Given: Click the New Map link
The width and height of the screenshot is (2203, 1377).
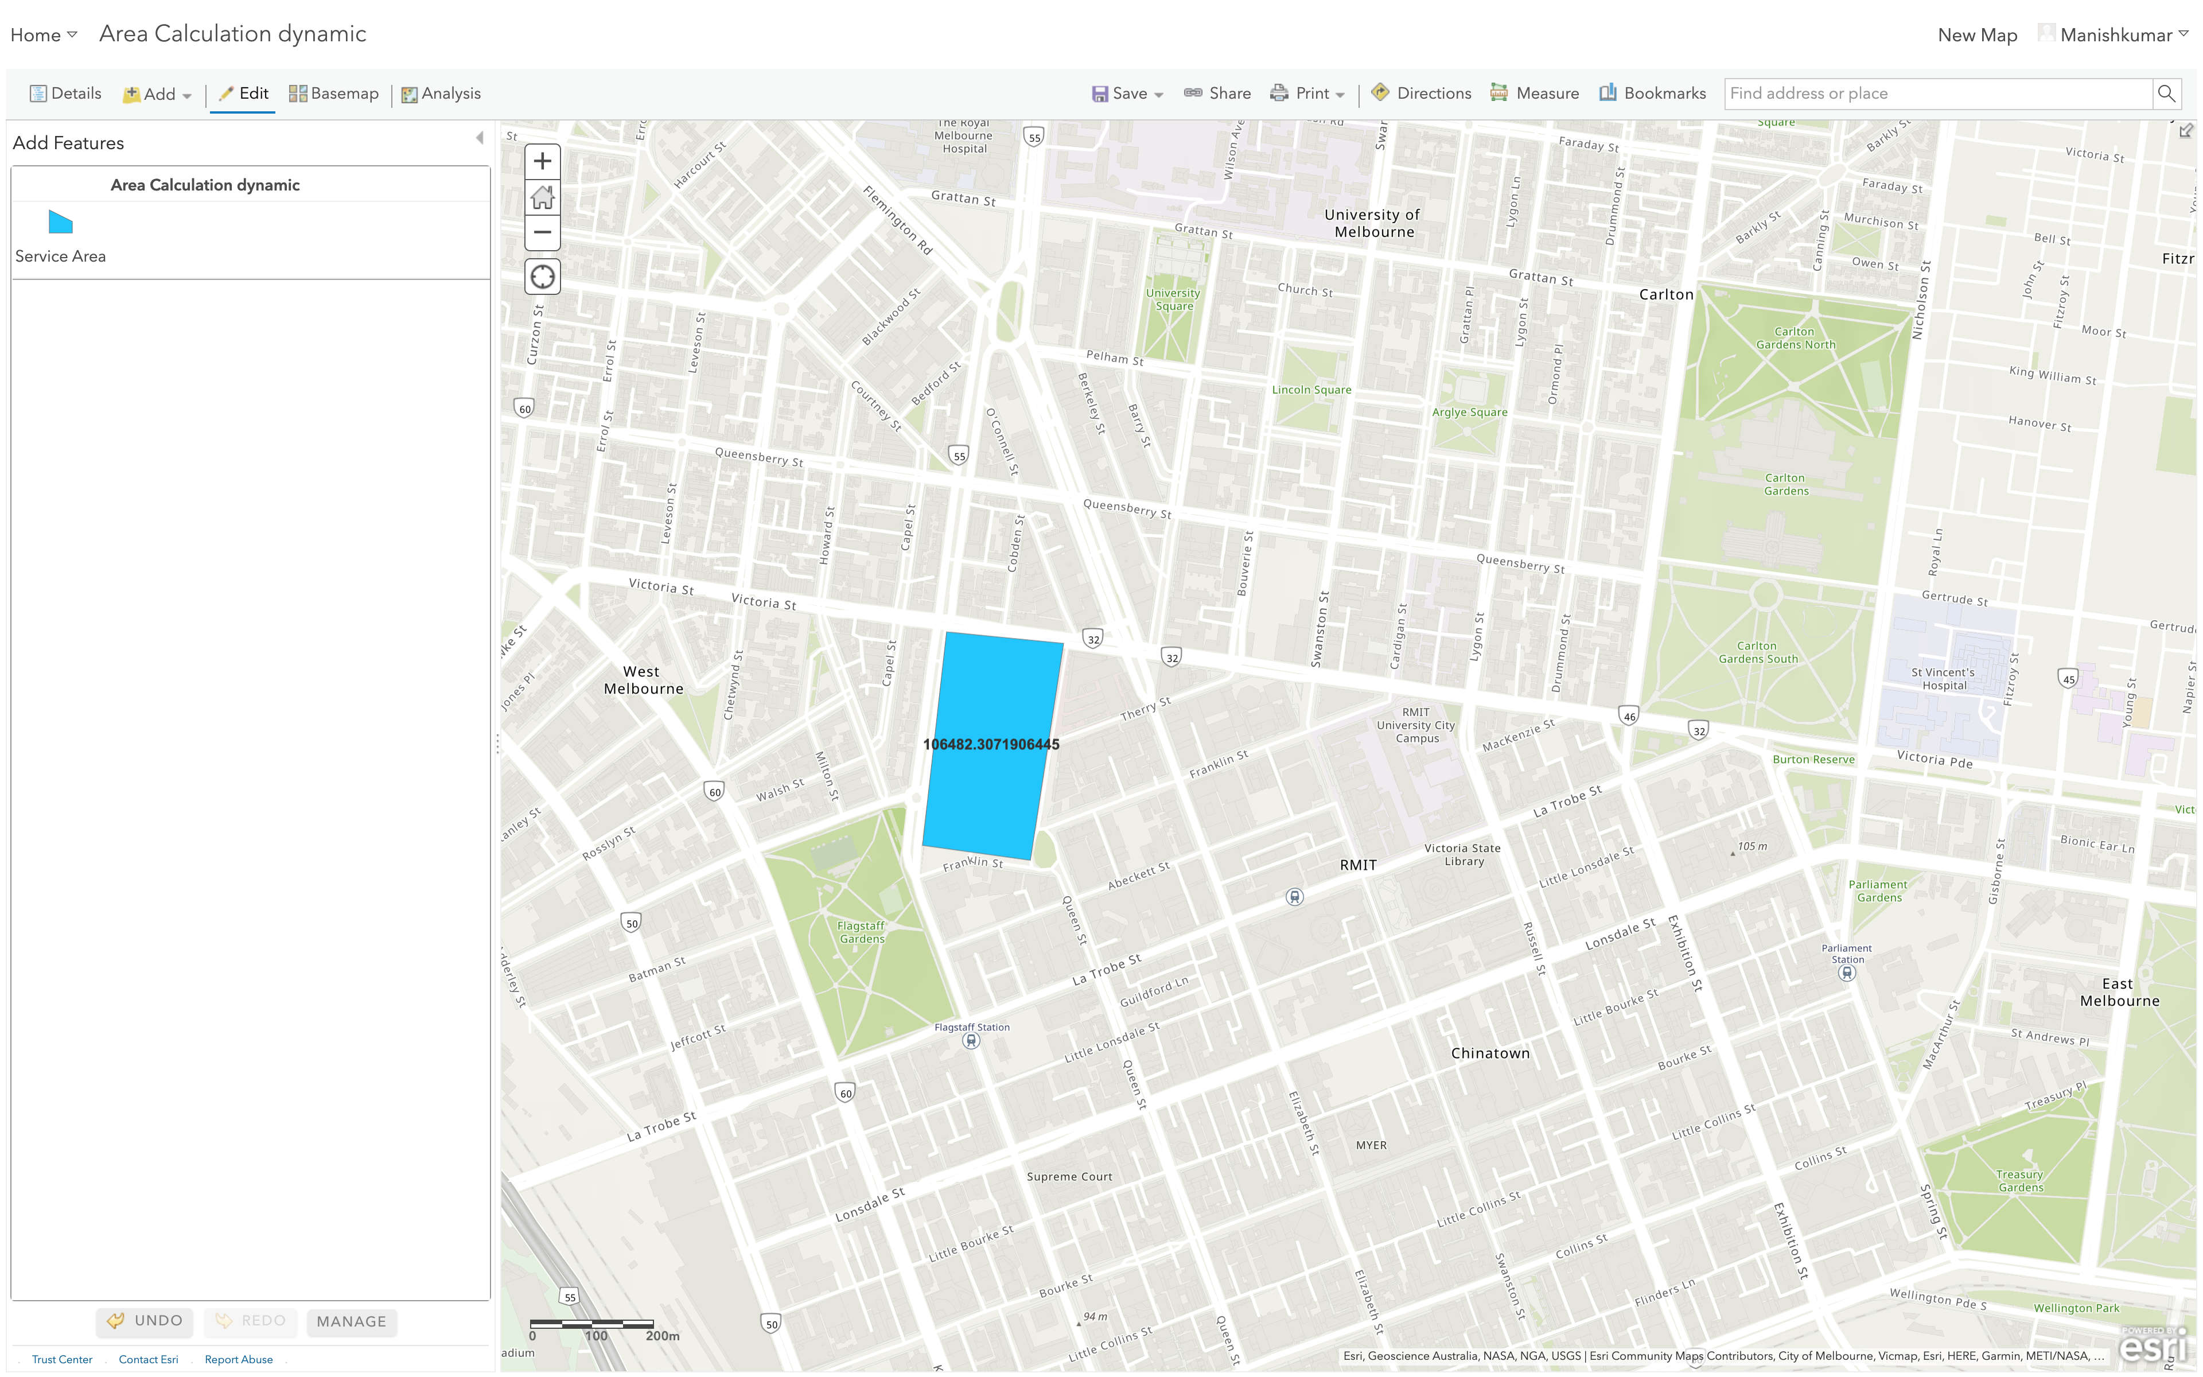Looking at the screenshot, I should pos(1977,34).
